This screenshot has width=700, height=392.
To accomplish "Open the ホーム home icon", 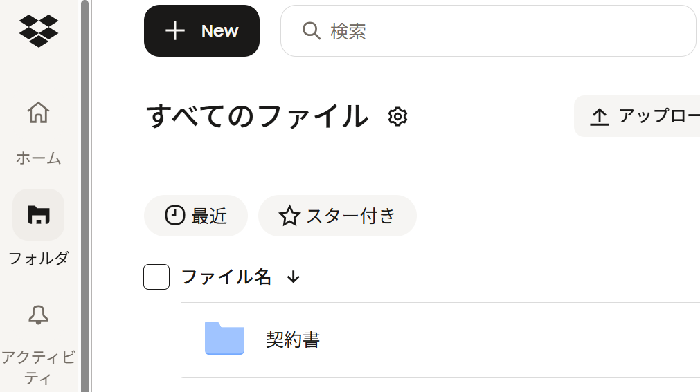I will coord(38,112).
